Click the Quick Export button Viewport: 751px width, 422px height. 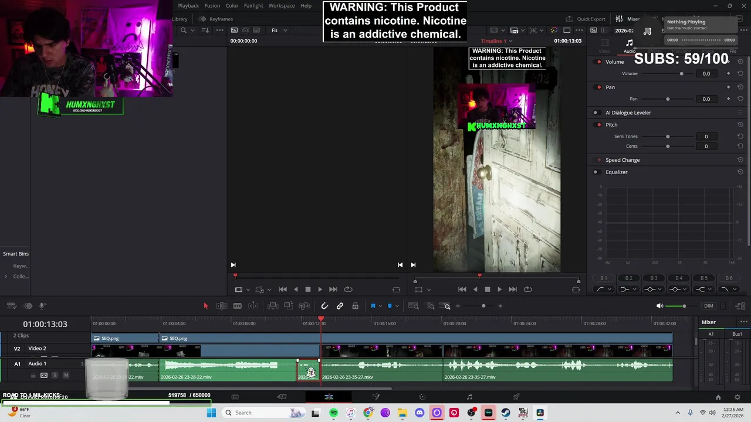click(x=586, y=19)
